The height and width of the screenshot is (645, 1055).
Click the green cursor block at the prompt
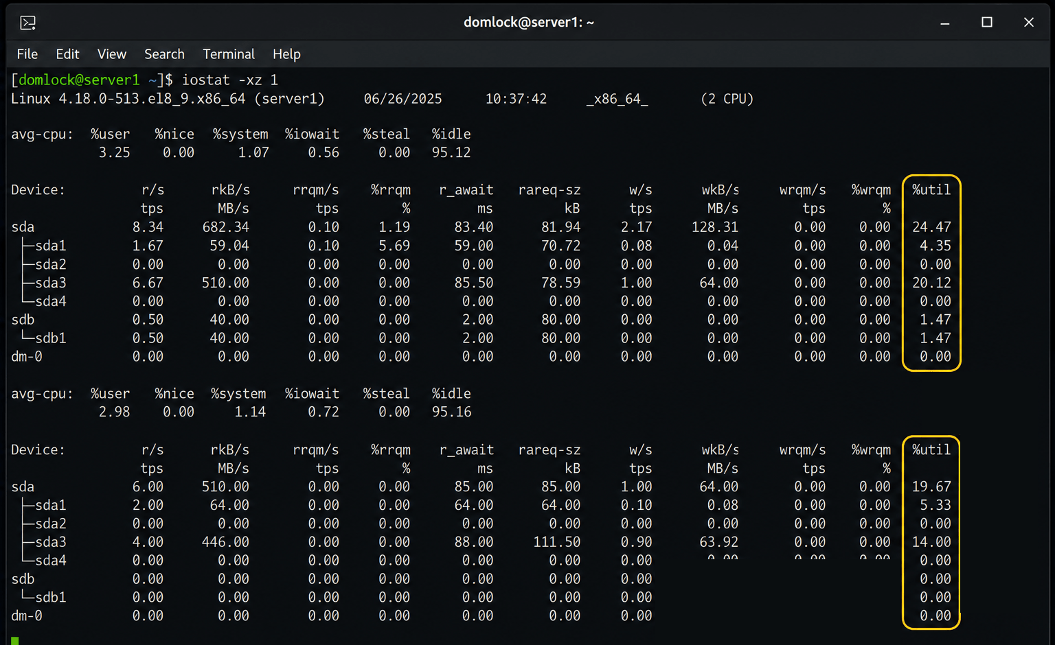tap(15, 641)
